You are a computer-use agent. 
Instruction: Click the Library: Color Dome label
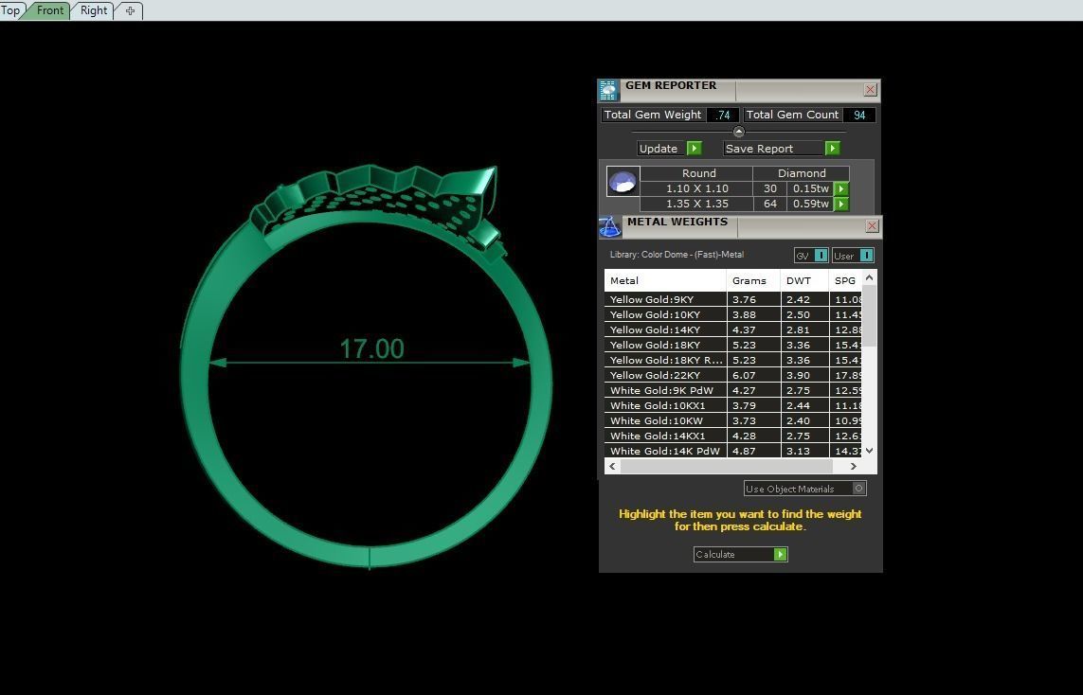pos(677,255)
